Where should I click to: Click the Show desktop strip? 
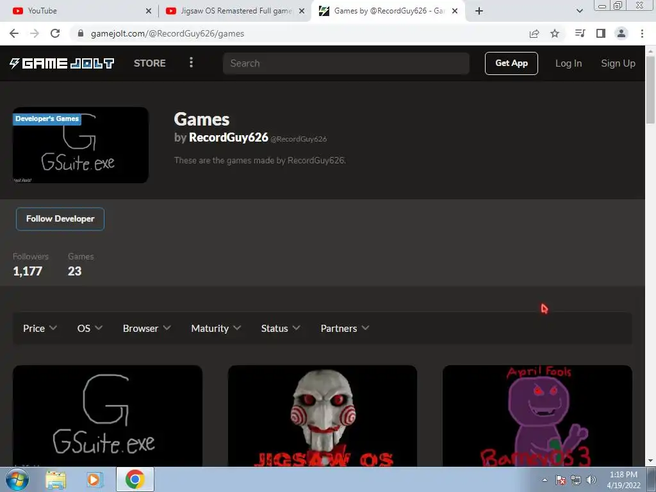(652, 479)
